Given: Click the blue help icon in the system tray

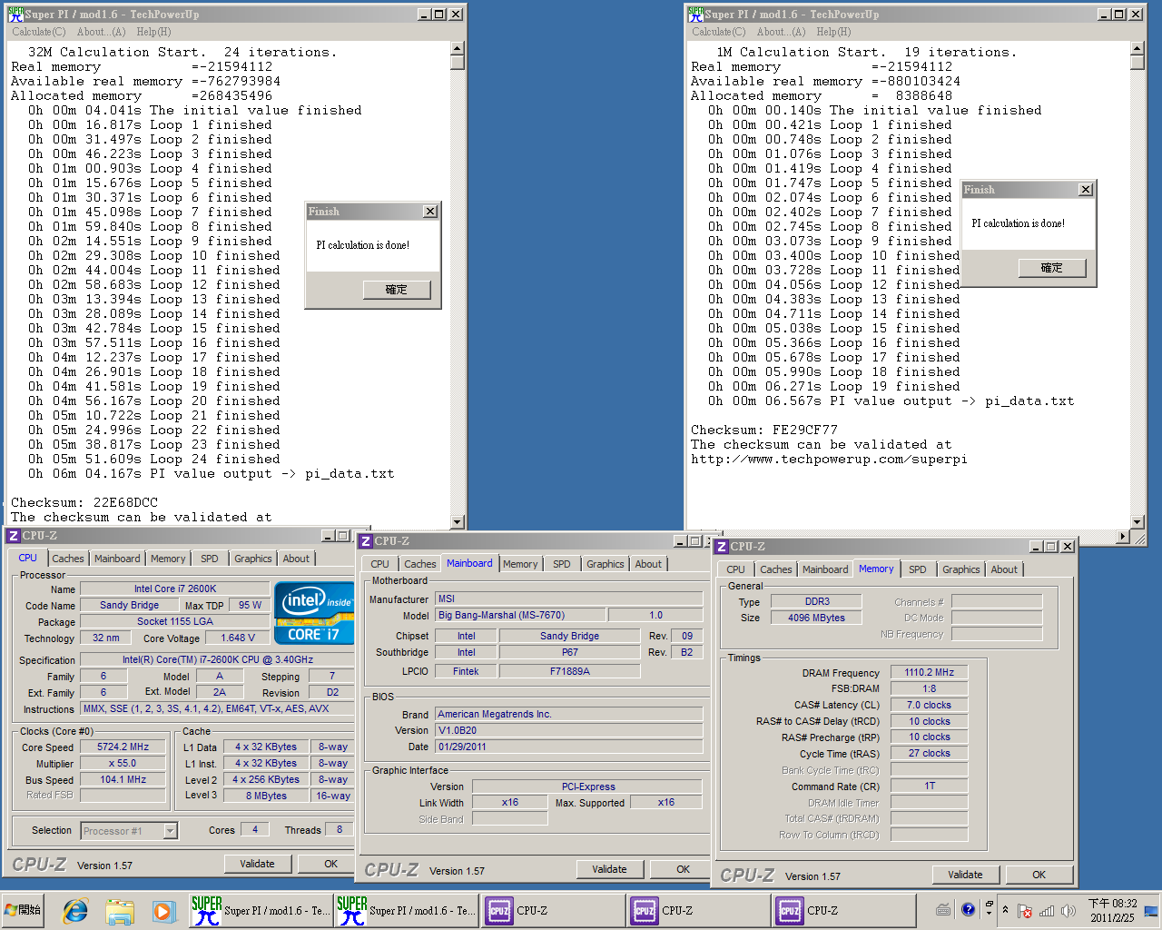Looking at the screenshot, I should (968, 909).
